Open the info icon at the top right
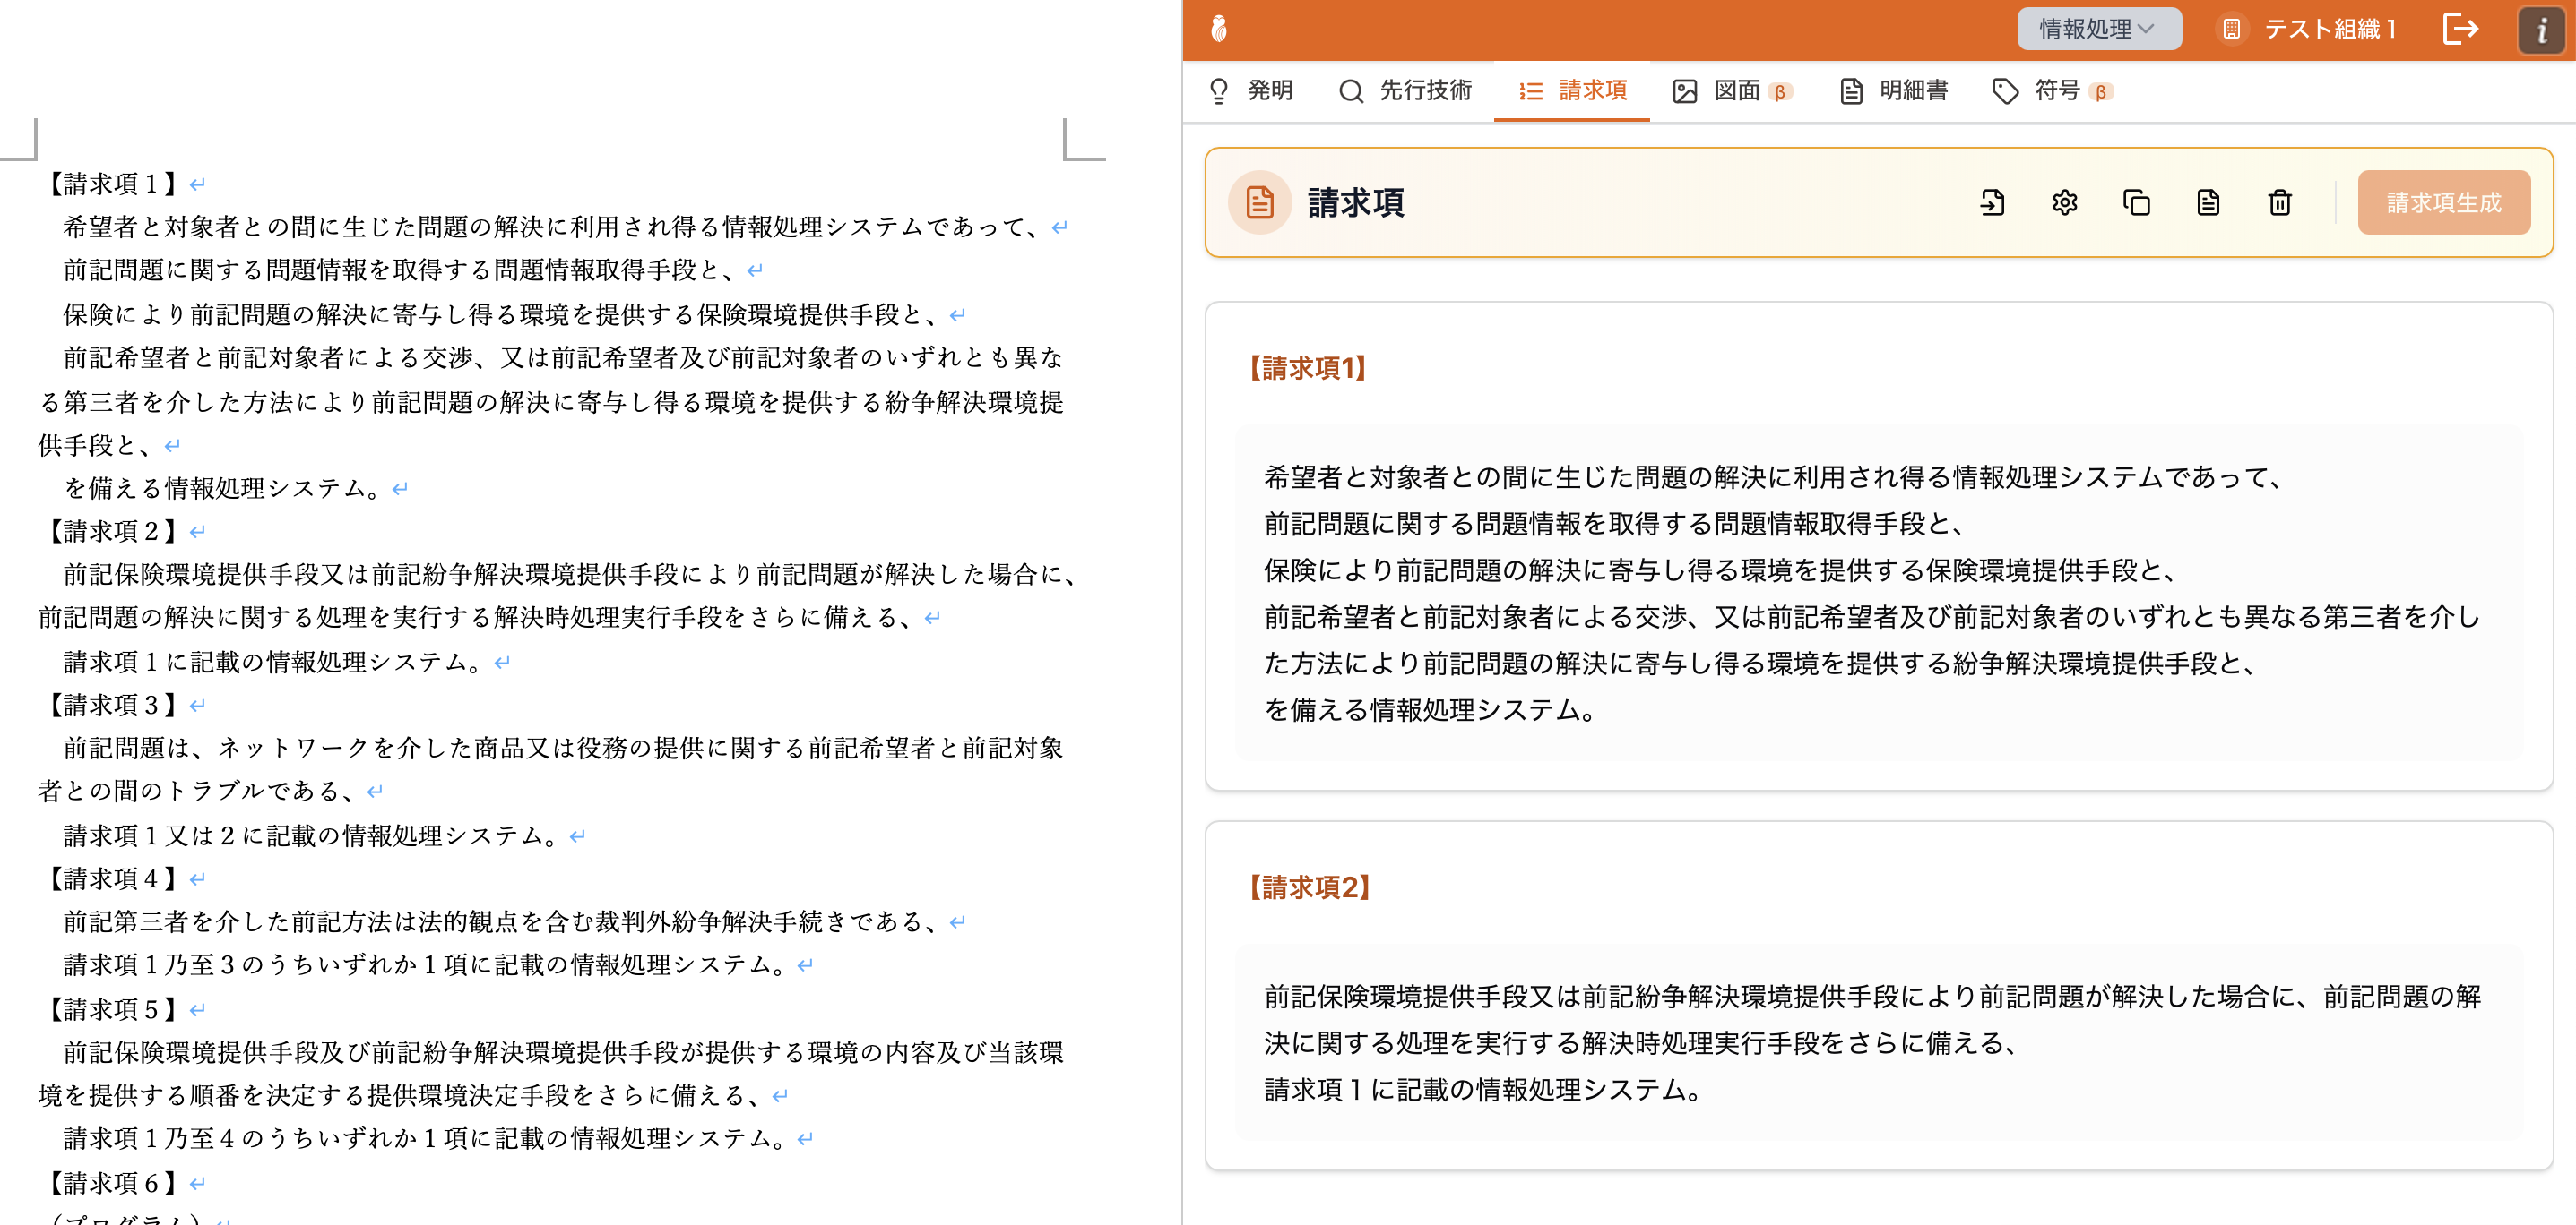Screen dimensions: 2576x1225 (x=2540, y=30)
